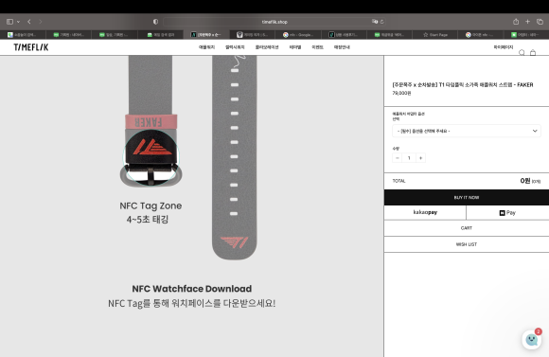The width and height of the screenshot is (549, 357).
Task: Open the site search magnifier icon
Action: pos(522,52)
